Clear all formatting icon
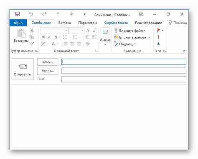This screenshot has height=159, width=198. tap(88, 44)
